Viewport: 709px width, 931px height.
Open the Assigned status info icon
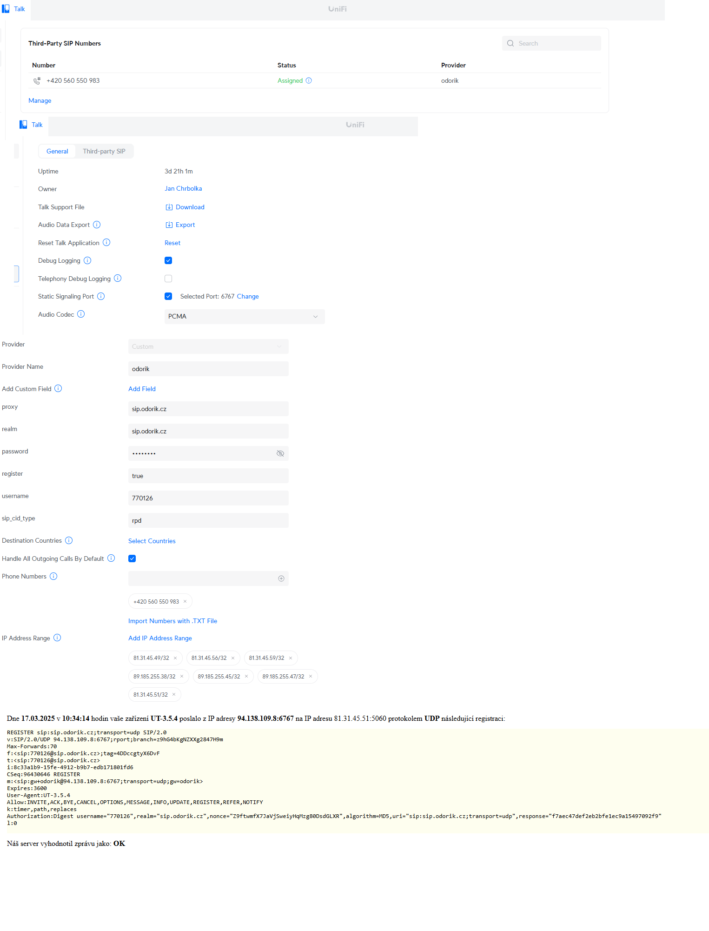pyautogui.click(x=309, y=80)
